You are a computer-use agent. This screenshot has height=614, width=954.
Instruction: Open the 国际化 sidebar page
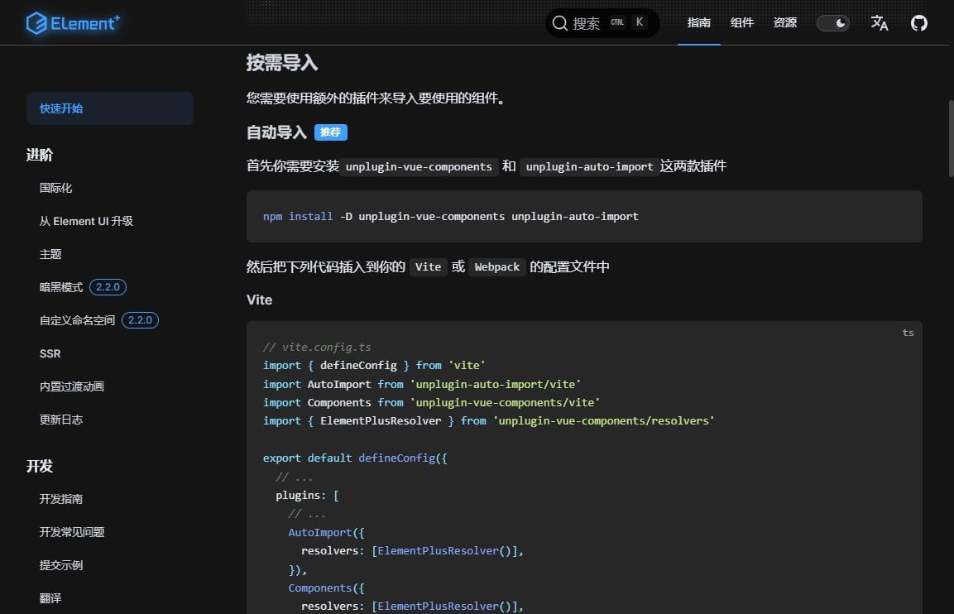click(56, 188)
